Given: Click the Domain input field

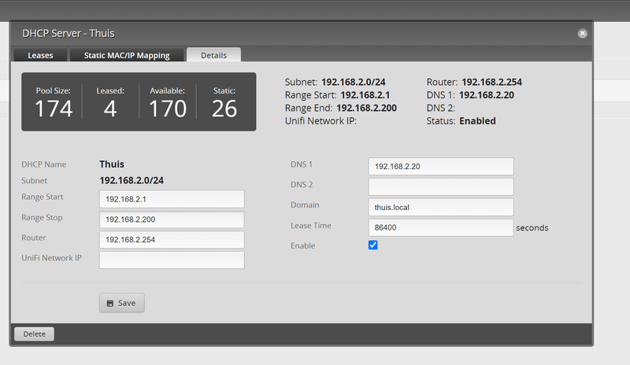Looking at the screenshot, I should [441, 207].
